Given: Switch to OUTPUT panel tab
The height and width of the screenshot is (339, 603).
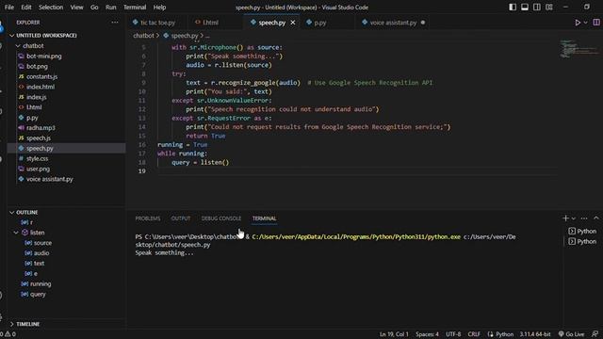Looking at the screenshot, I should [180, 218].
